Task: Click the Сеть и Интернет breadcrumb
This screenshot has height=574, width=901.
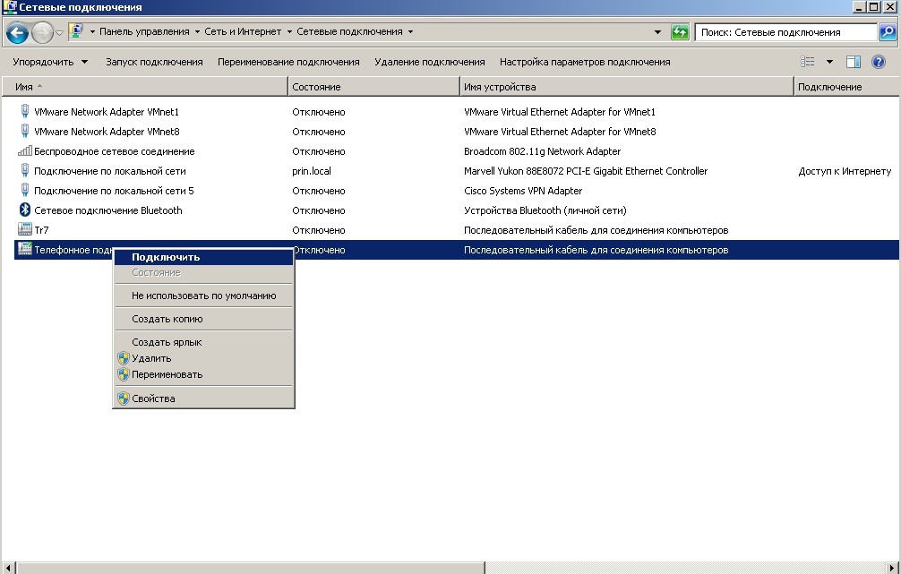Action: (x=243, y=31)
